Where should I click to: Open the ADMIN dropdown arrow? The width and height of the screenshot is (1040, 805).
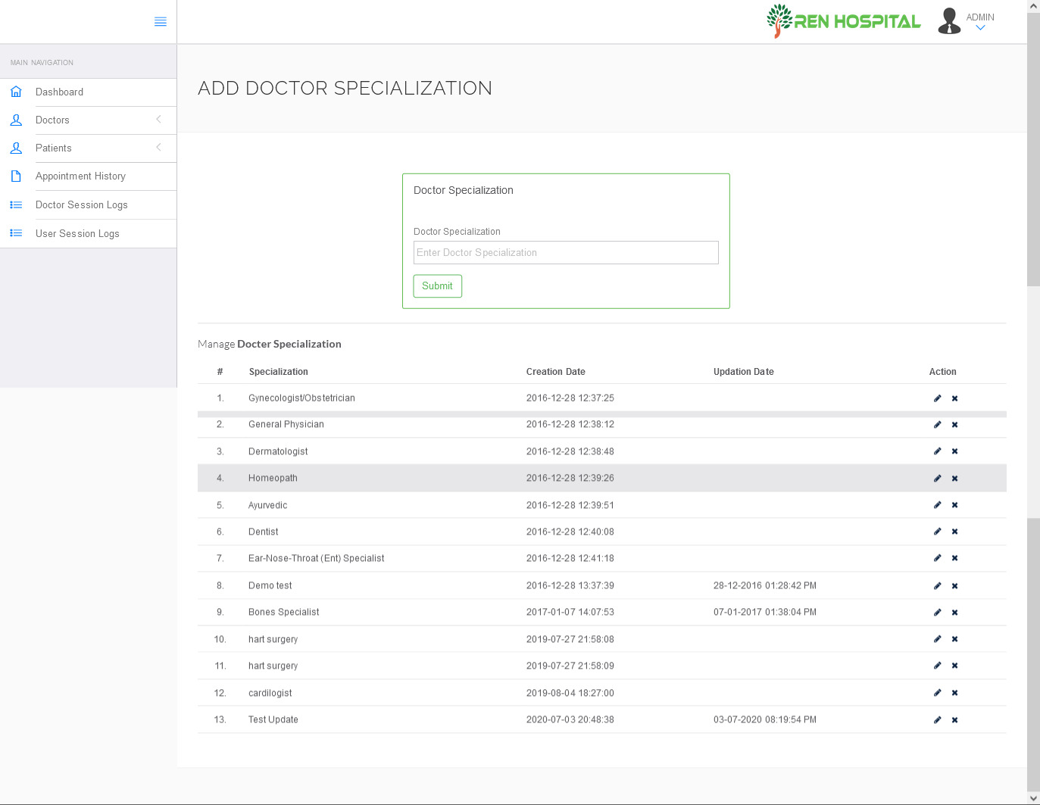[980, 27]
